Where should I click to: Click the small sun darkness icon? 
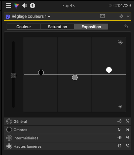click(x=120, y=107)
